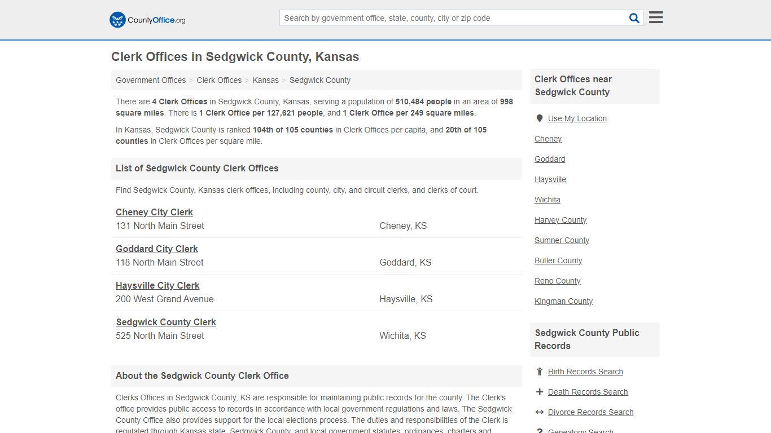Select Sedgwick County breadcrumb
Screen dimensions: 771x433
point(320,80)
